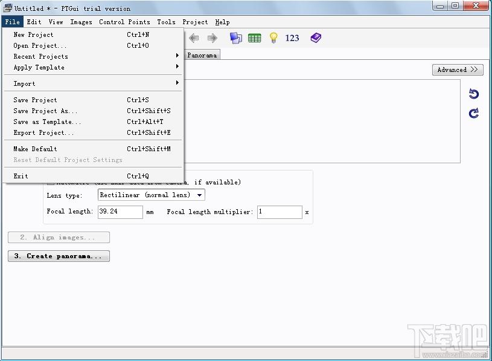Click the Focal length input field
The width and height of the screenshot is (492, 361).
(x=121, y=212)
